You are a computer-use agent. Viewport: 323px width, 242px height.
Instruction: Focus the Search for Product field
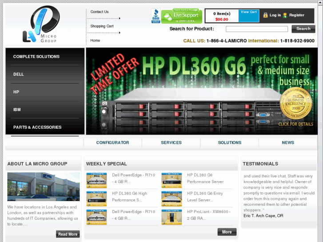[x=257, y=29]
